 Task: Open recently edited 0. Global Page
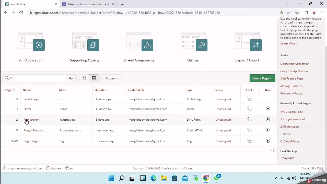(289, 141)
